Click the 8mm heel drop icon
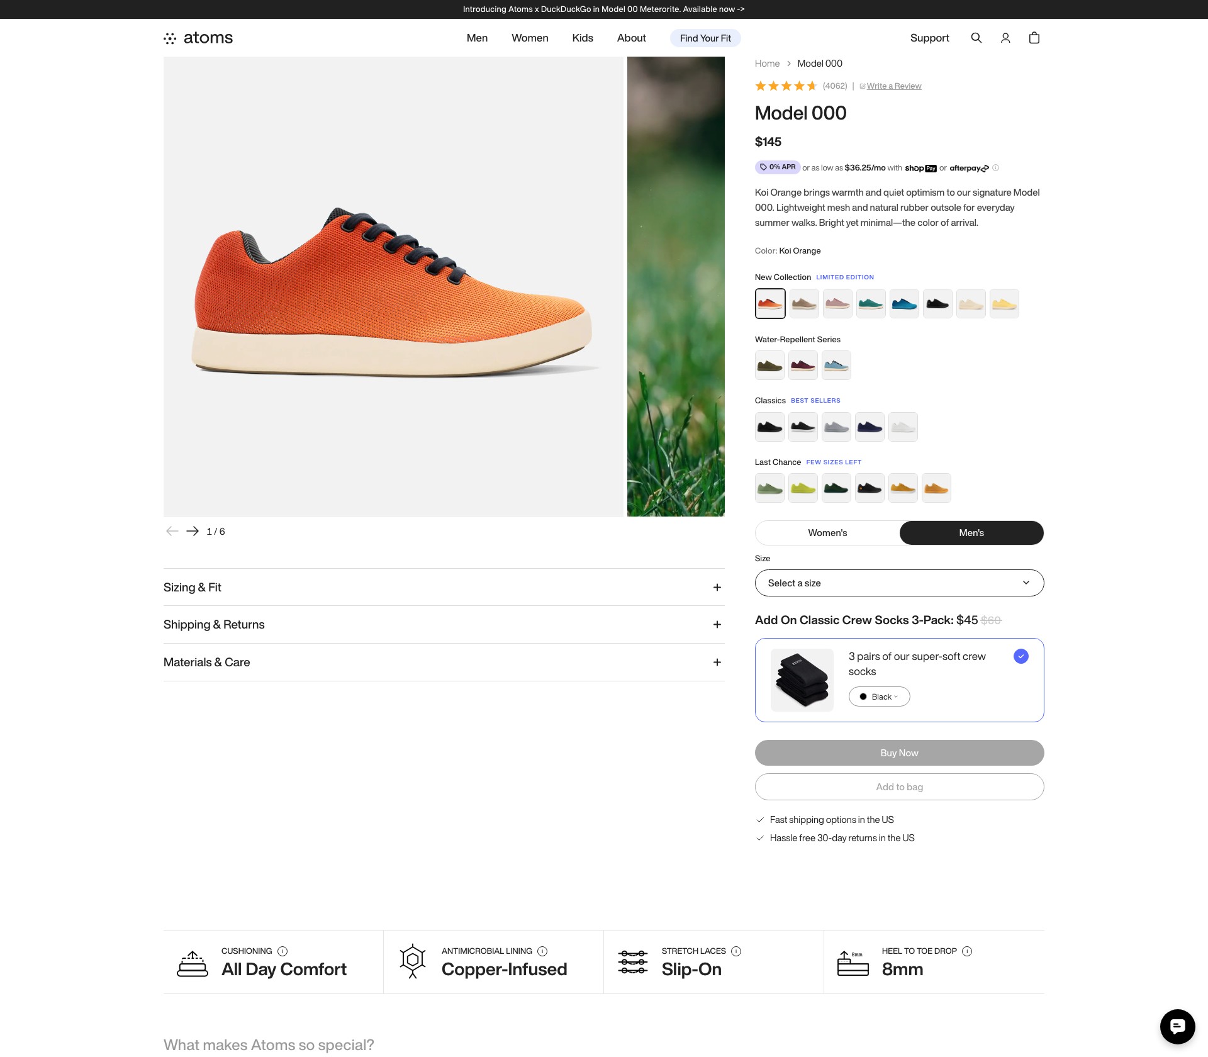Screen dimensions: 1208x1057 click(853, 963)
